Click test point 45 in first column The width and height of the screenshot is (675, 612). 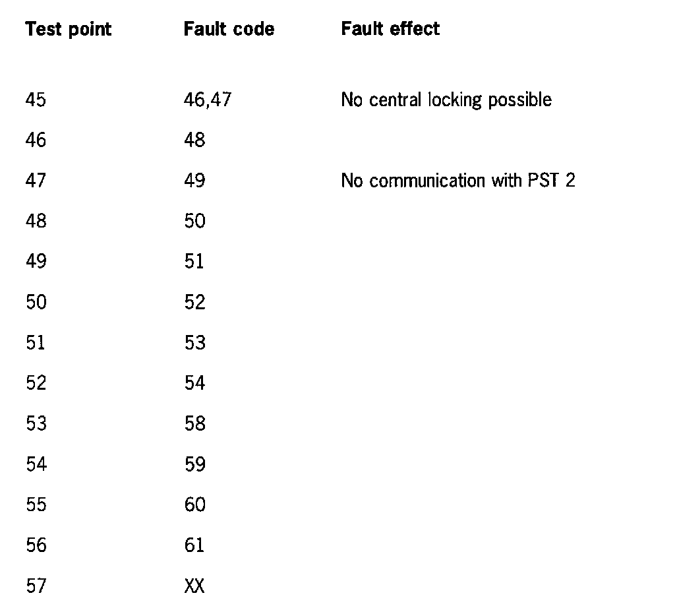pyautogui.click(x=36, y=100)
